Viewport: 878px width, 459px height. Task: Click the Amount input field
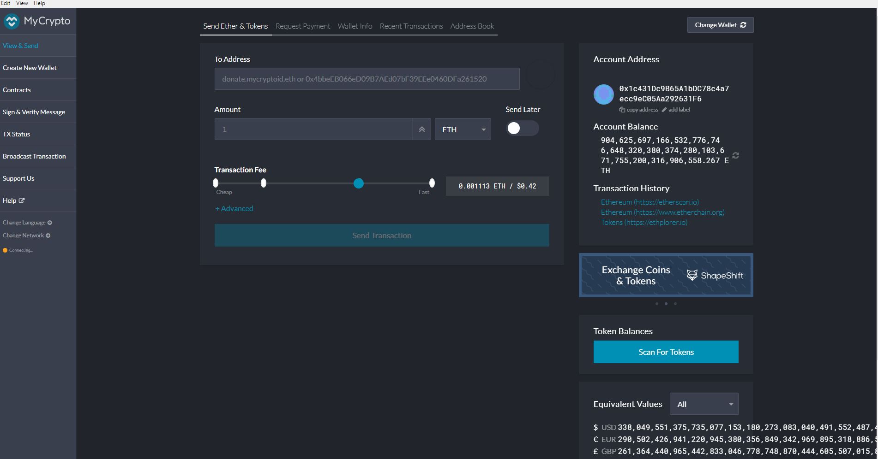[x=313, y=129]
